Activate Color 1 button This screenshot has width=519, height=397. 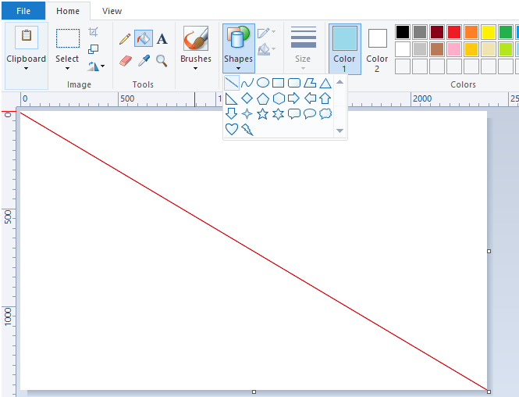pos(344,48)
